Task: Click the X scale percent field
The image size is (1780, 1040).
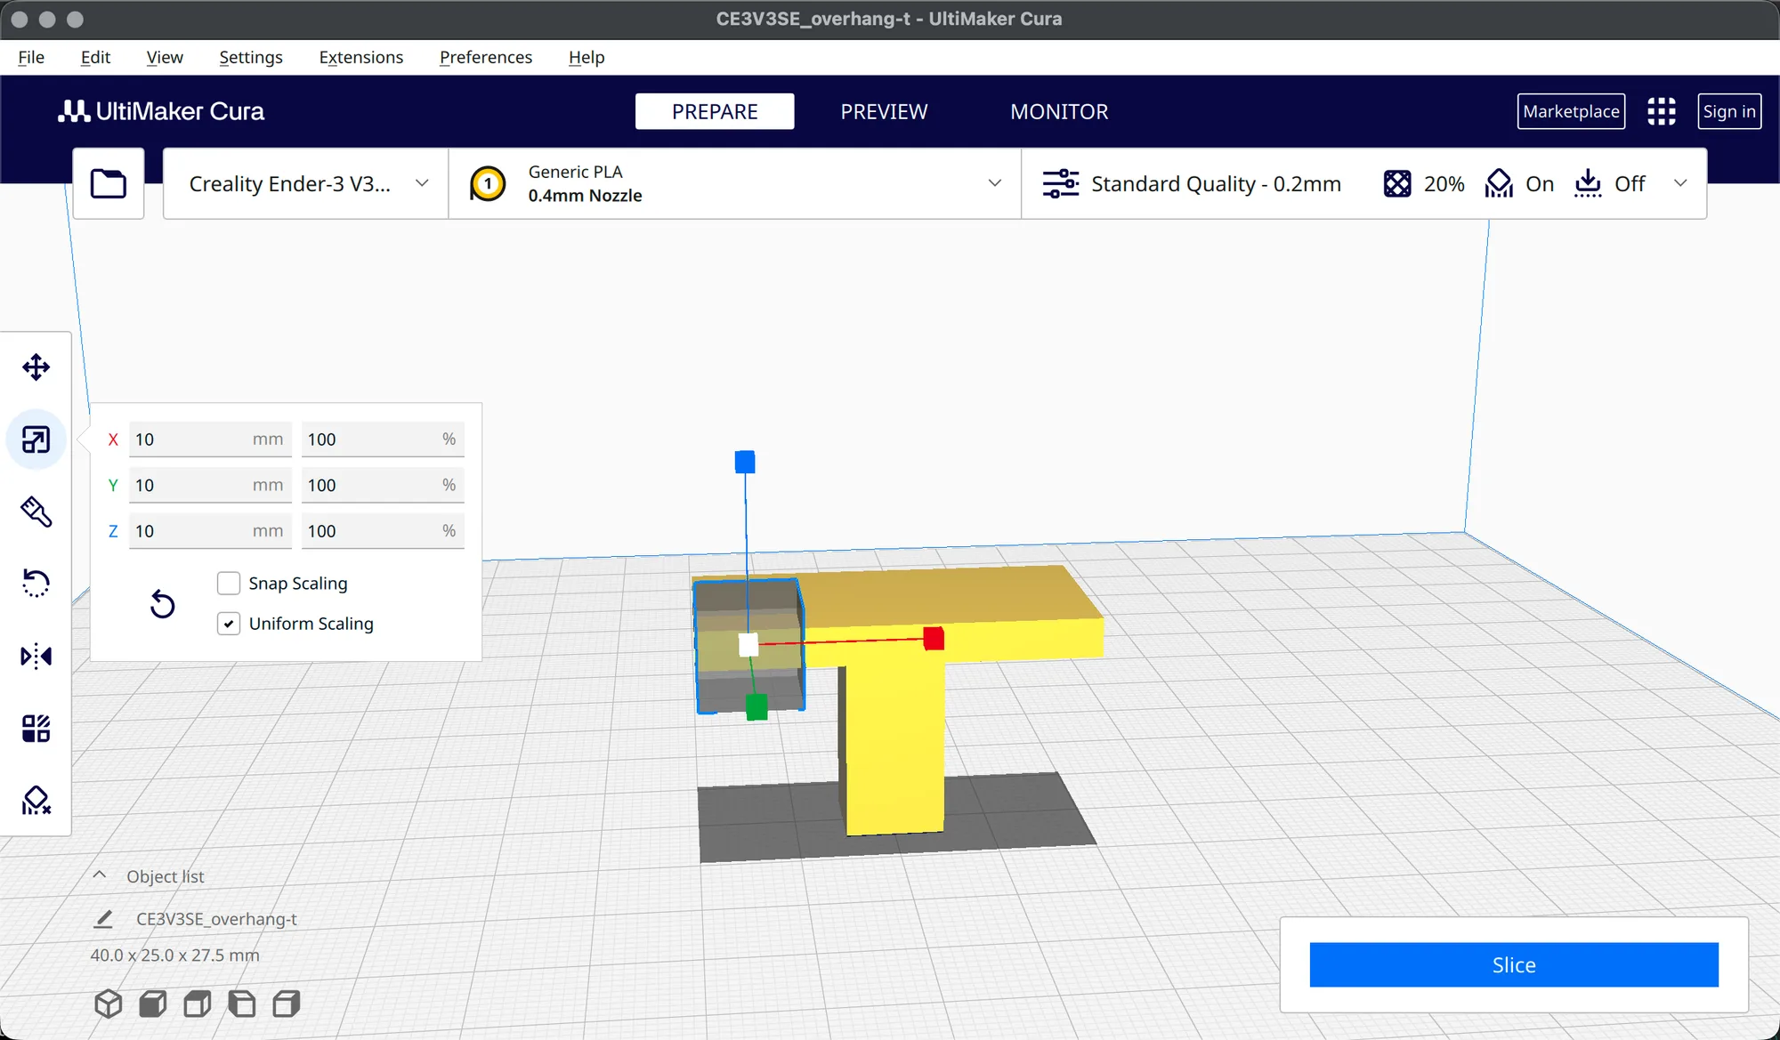Action: coord(383,439)
